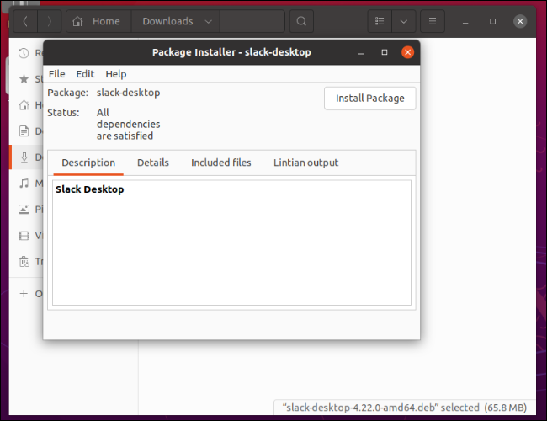The height and width of the screenshot is (421, 547).
Task: Maximize the Package Installer window
Action: [x=385, y=52]
